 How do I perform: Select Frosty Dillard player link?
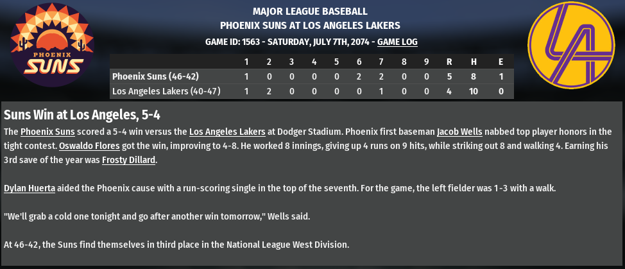[128, 160]
